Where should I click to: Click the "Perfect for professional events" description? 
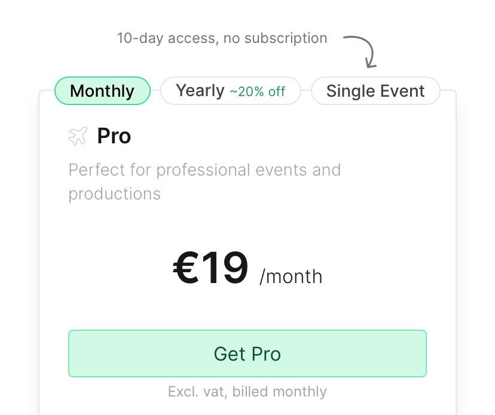tap(204, 170)
